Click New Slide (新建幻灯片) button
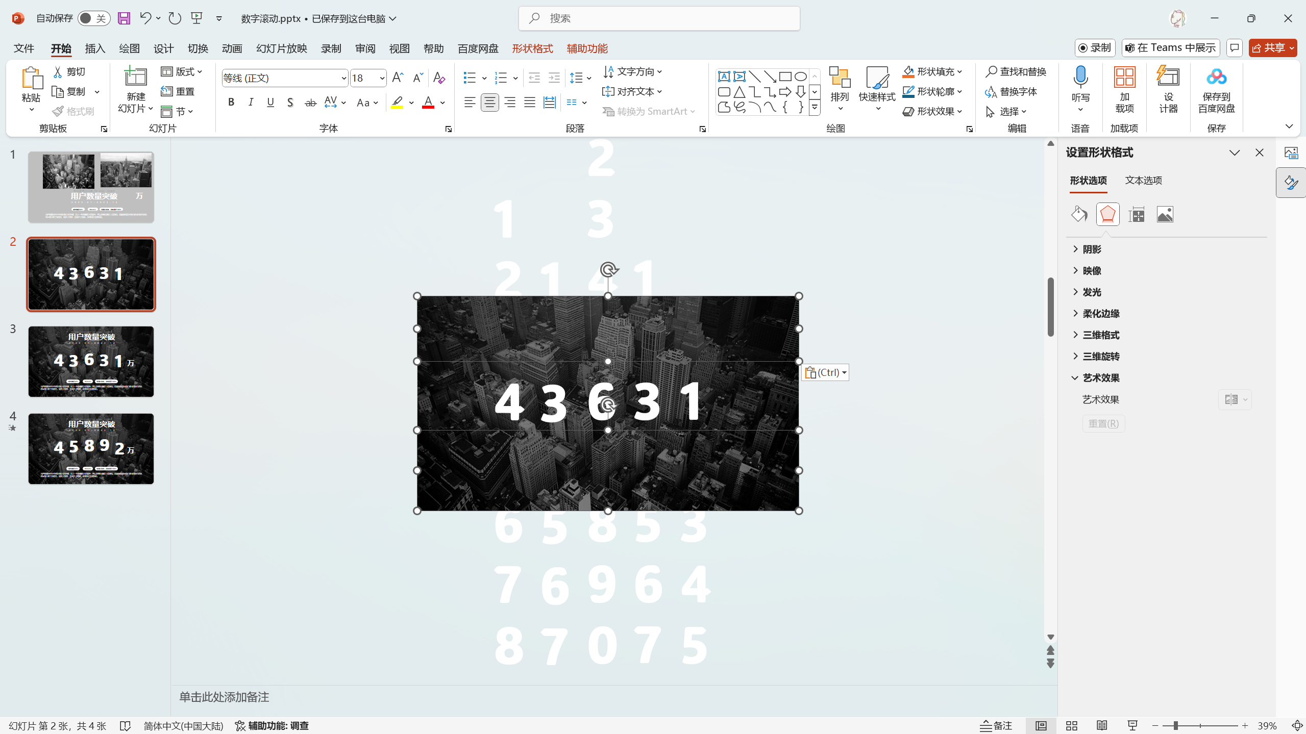The image size is (1306, 734). coord(136,89)
